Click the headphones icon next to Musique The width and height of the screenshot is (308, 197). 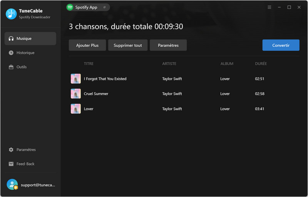click(11, 39)
